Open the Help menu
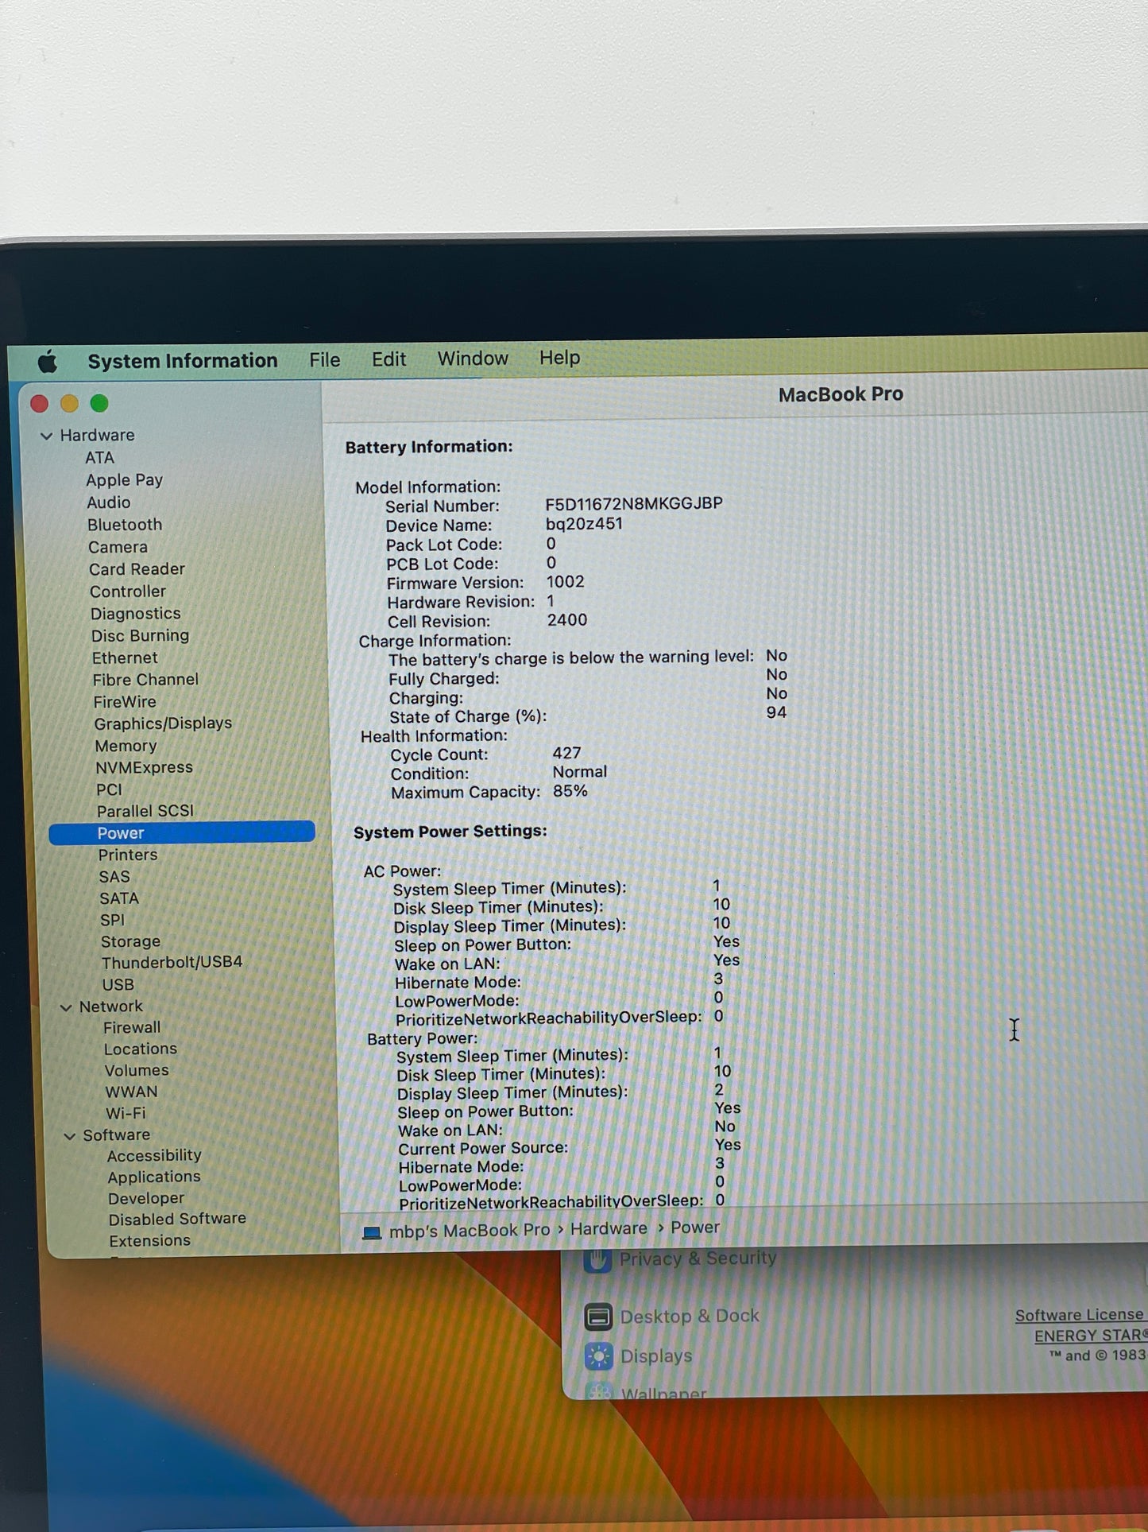This screenshot has height=1532, width=1148. point(560,358)
